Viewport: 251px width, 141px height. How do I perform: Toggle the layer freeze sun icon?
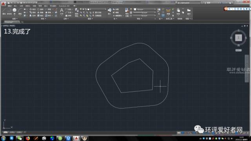83,9
